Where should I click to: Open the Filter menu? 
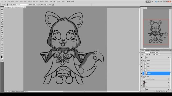point(25,2)
